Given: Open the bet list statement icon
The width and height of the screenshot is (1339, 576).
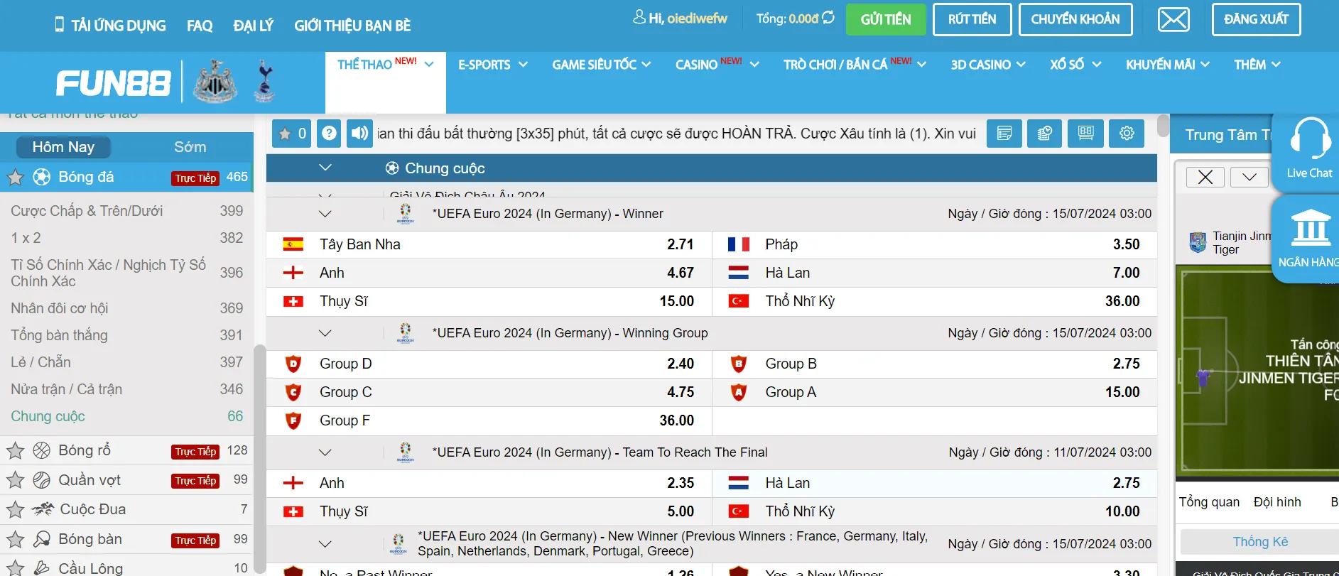Looking at the screenshot, I should coord(1004,134).
